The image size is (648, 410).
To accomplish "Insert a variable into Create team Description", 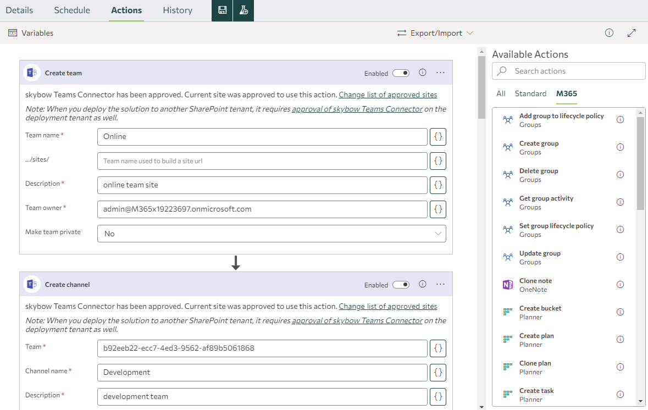I will [438, 185].
